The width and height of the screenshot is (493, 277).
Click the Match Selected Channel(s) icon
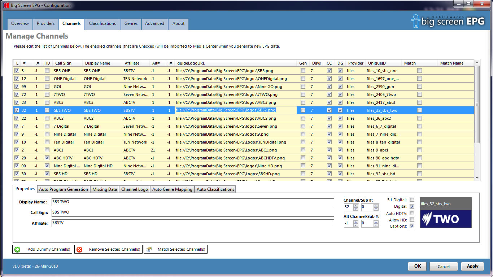(x=148, y=249)
